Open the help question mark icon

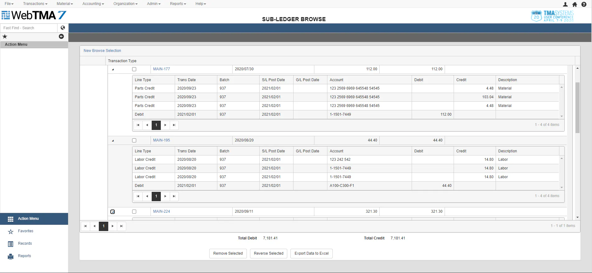(584, 4)
